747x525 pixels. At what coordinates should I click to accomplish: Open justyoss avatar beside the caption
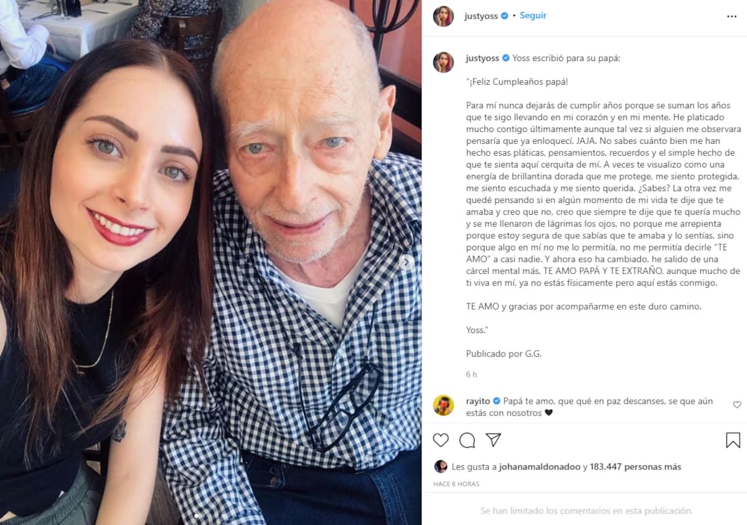(443, 62)
